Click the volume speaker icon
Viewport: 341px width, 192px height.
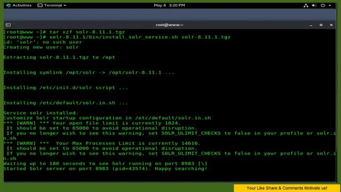[x=314, y=5]
